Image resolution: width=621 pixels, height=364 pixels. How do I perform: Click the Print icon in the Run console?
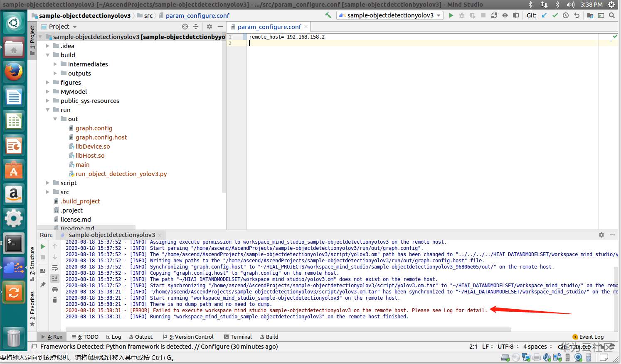(55, 289)
